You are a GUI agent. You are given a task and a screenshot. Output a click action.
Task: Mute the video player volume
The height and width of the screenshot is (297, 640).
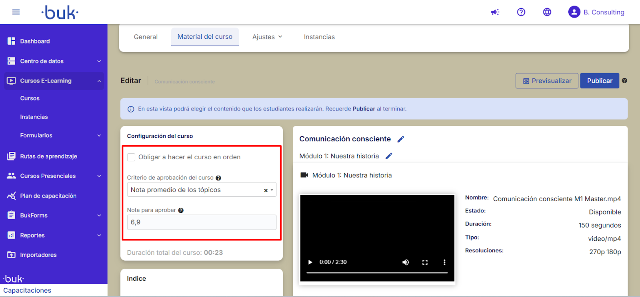coord(406,262)
